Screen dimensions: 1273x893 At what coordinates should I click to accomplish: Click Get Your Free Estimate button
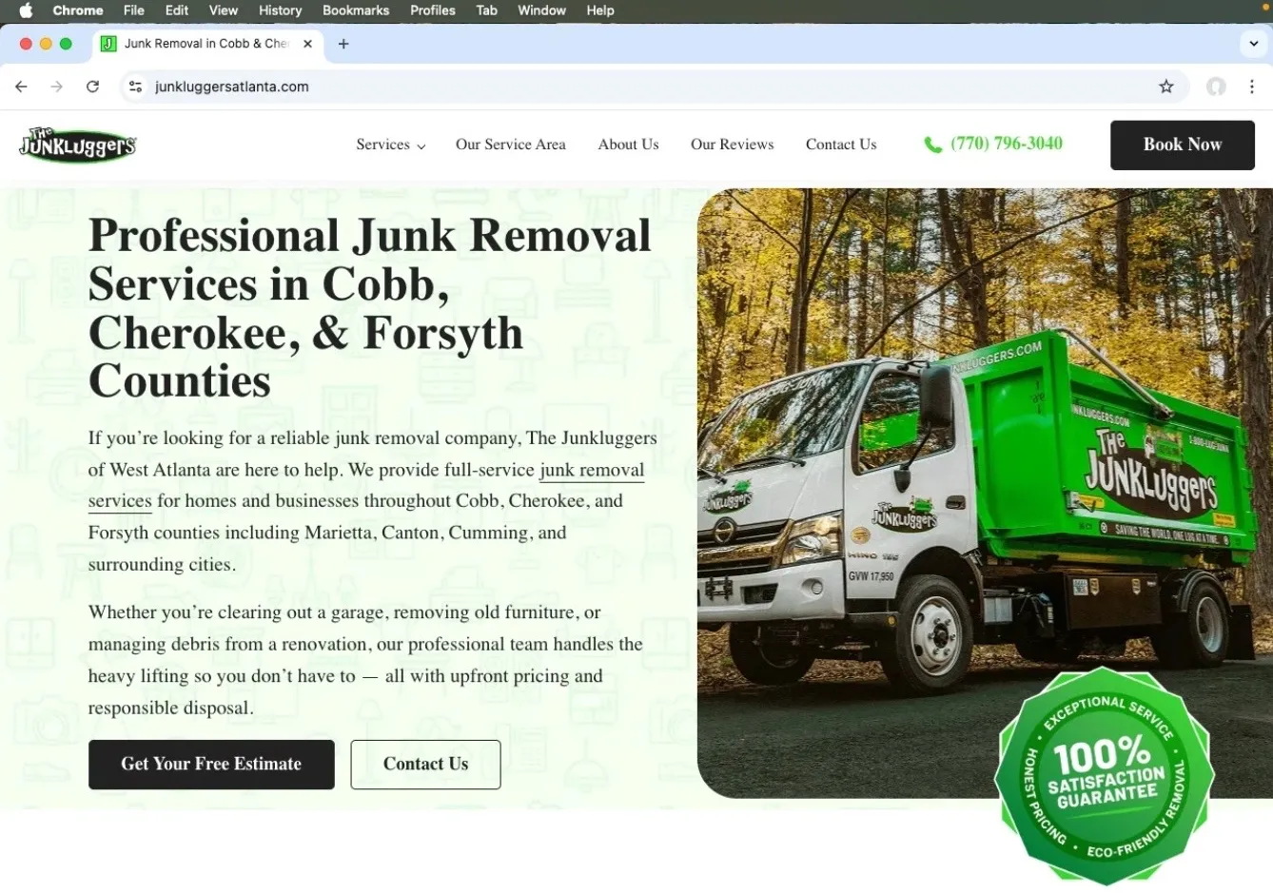(x=211, y=764)
